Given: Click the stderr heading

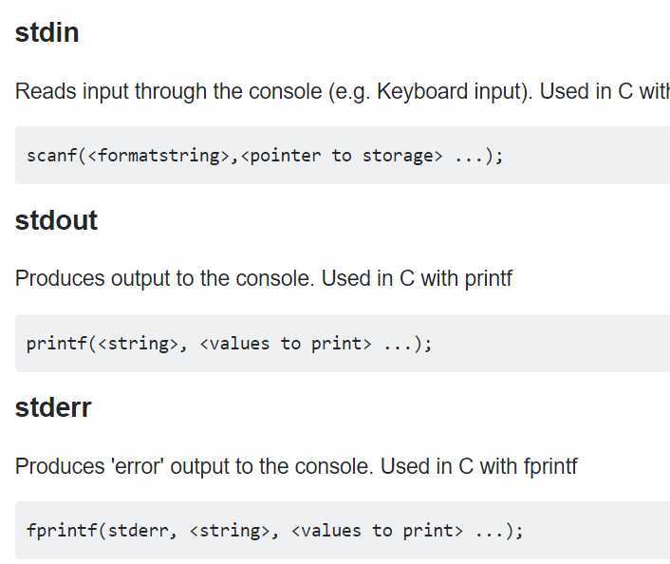Looking at the screenshot, I should [53, 408].
